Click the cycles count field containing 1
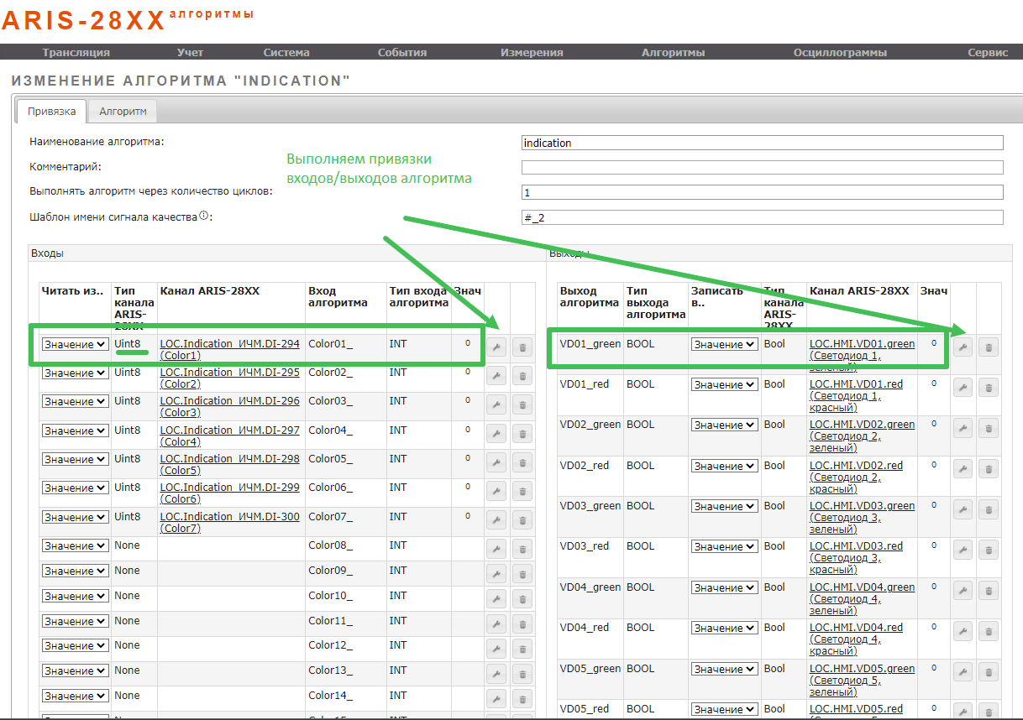1023x720 pixels. [763, 192]
